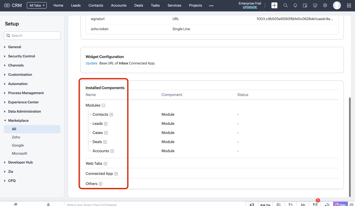Open the quick create plus icon
This screenshot has width=355, height=206.
pyautogui.click(x=274, y=5)
